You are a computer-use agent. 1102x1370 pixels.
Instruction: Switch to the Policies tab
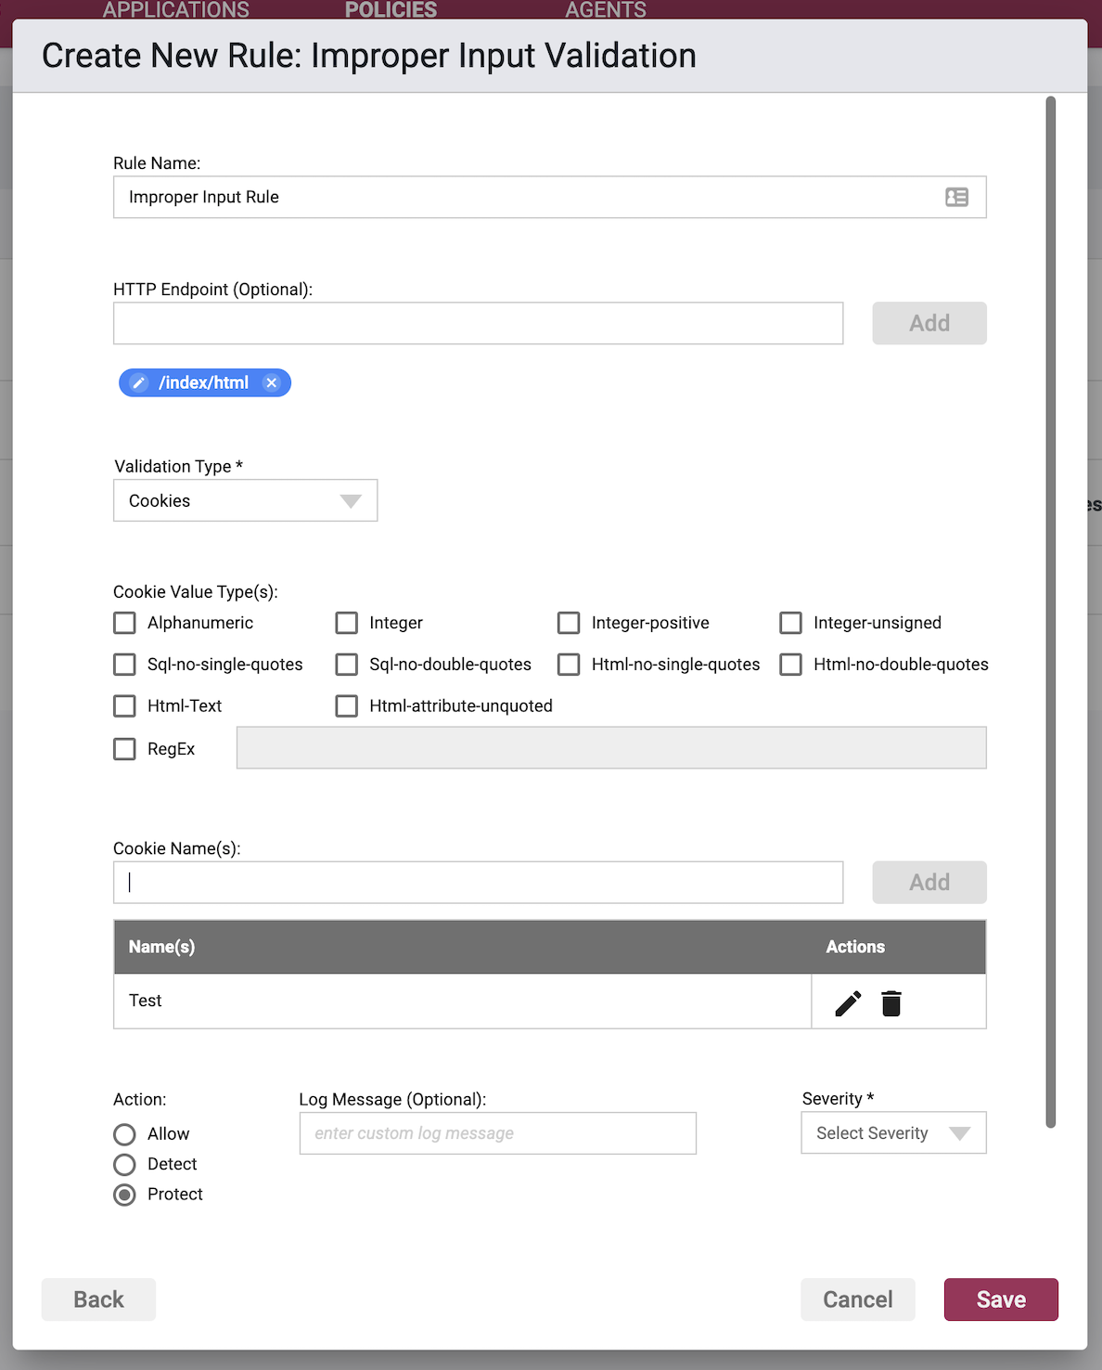click(391, 10)
